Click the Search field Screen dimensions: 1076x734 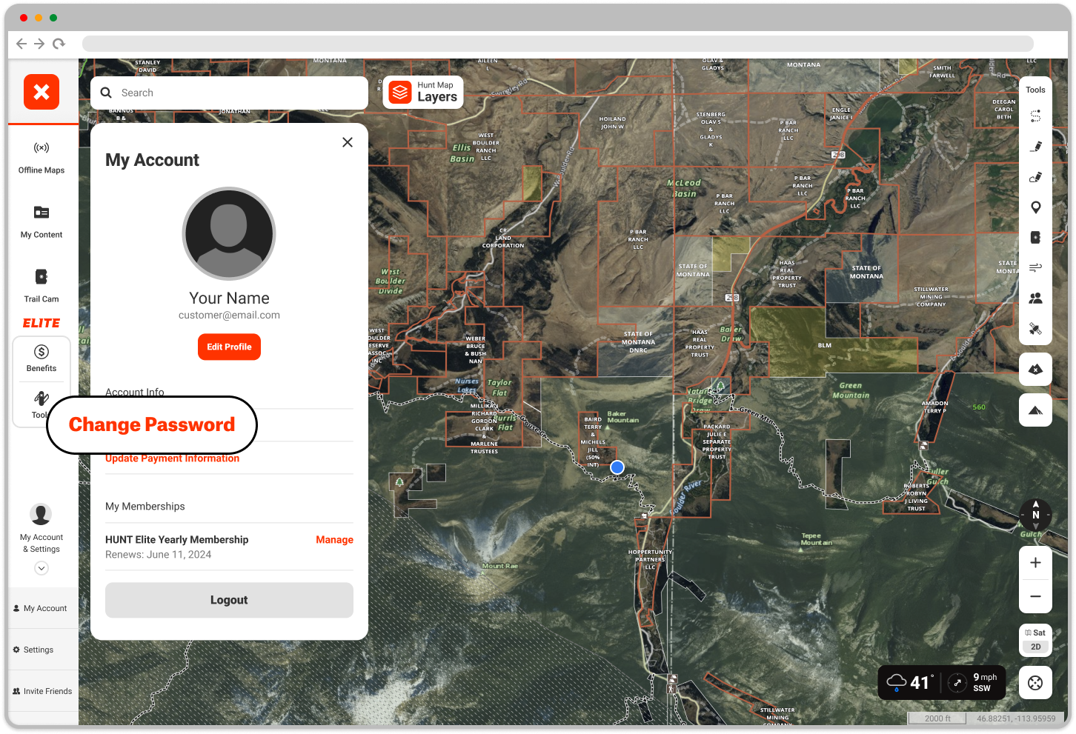coord(229,93)
